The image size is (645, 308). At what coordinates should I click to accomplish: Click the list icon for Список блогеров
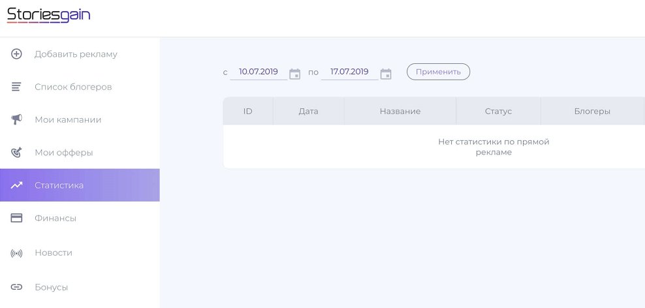[17, 87]
